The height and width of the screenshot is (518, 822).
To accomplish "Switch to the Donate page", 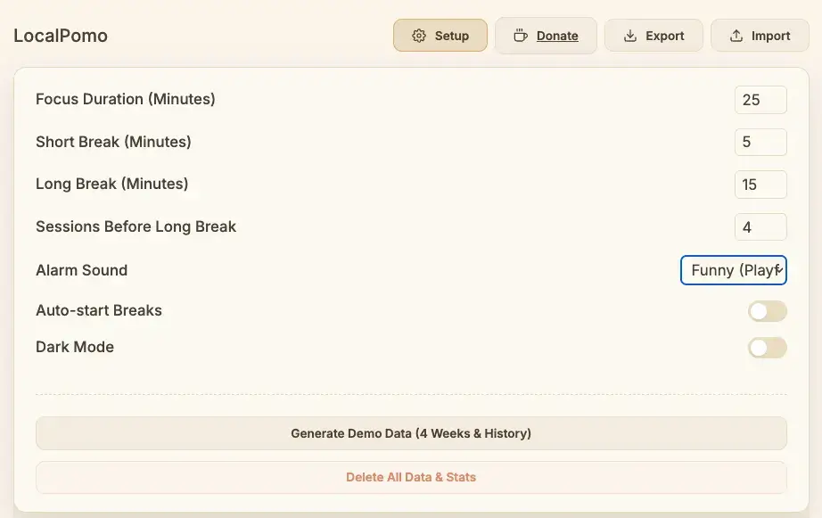I will click(547, 36).
